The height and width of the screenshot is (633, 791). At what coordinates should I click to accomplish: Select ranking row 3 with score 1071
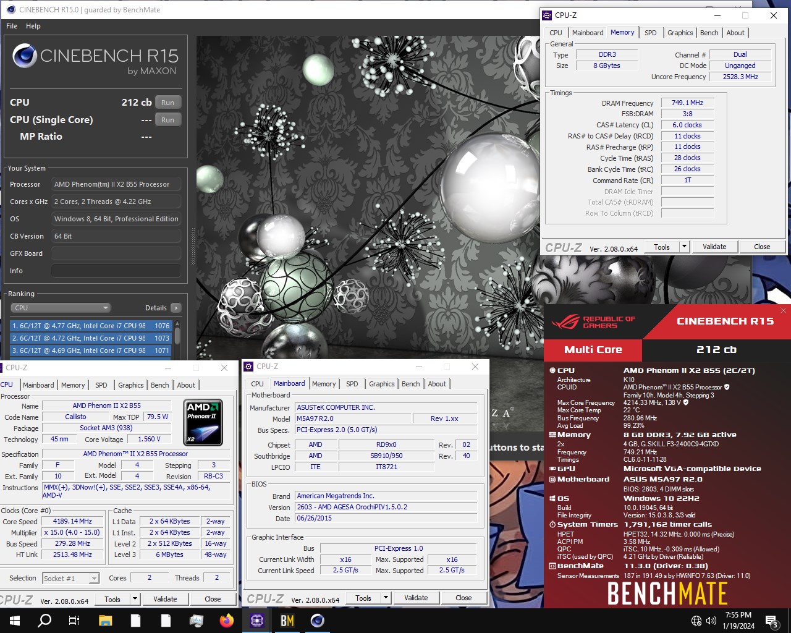click(91, 350)
